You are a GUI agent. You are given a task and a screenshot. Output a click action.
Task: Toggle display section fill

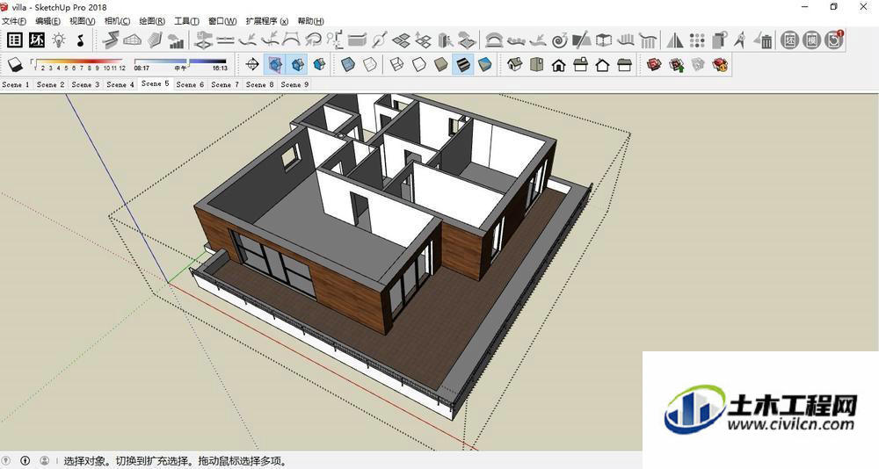point(320,64)
